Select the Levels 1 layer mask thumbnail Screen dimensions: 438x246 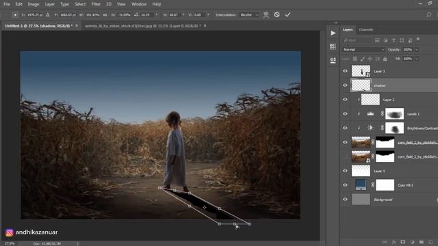(394, 114)
